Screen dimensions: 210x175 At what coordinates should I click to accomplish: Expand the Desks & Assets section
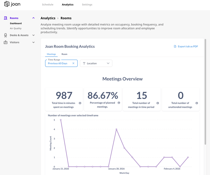(x=34, y=35)
